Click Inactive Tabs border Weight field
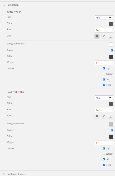 click(104, 143)
